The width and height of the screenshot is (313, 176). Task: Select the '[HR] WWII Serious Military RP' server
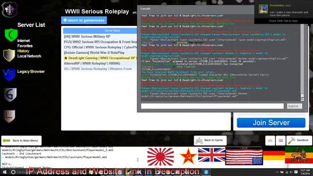[100, 37]
